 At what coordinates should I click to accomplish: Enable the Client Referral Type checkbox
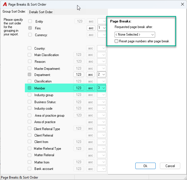[29, 128]
